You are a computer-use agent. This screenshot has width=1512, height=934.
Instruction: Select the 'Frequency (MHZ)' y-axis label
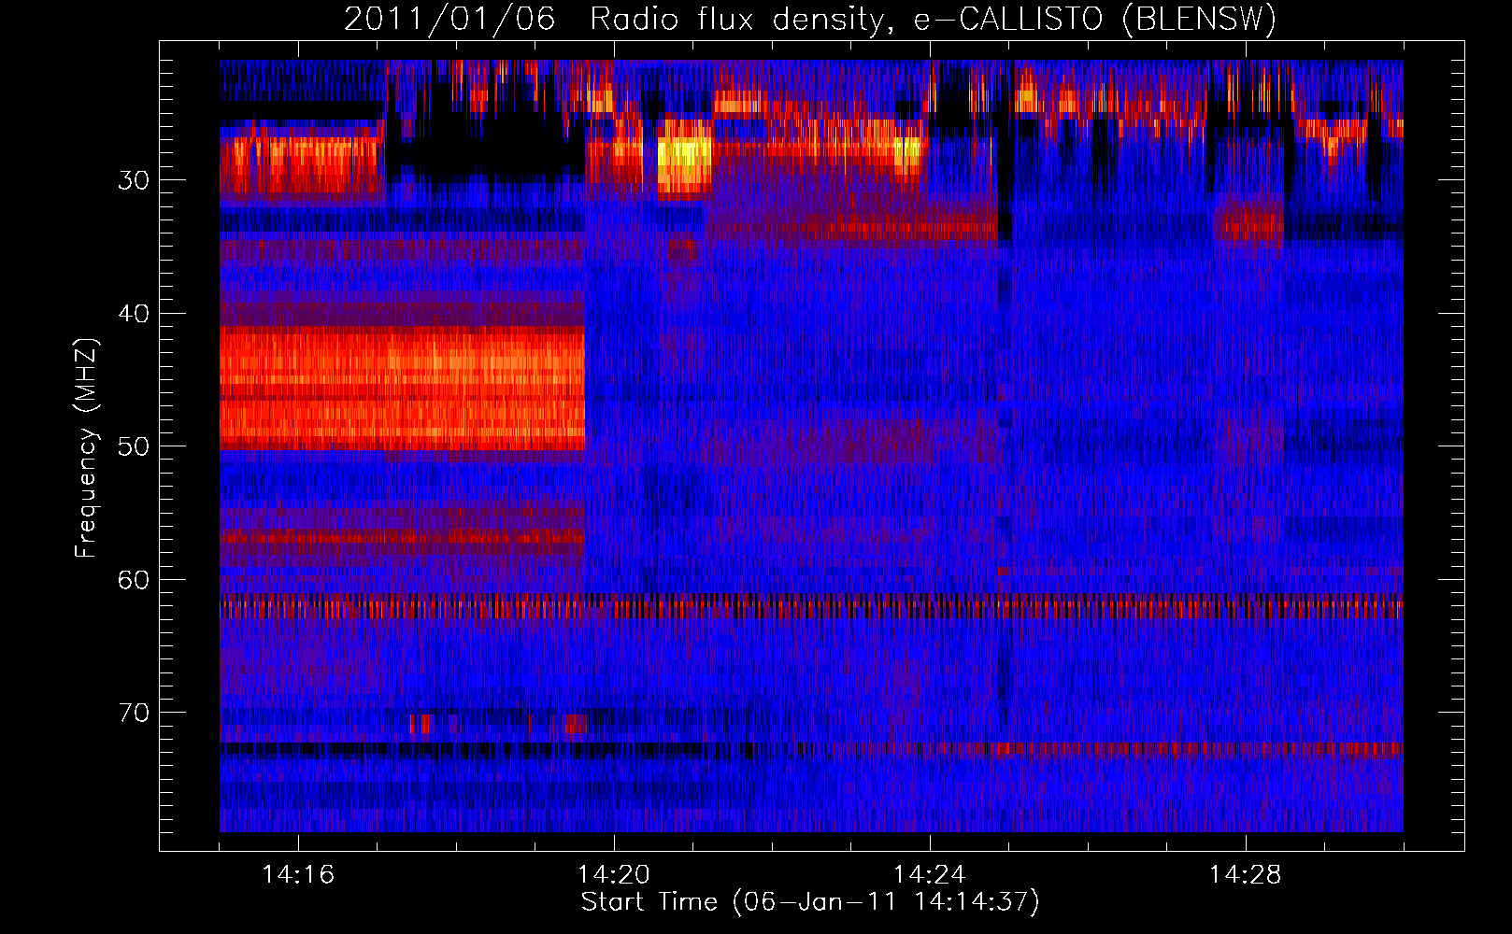[x=86, y=447]
